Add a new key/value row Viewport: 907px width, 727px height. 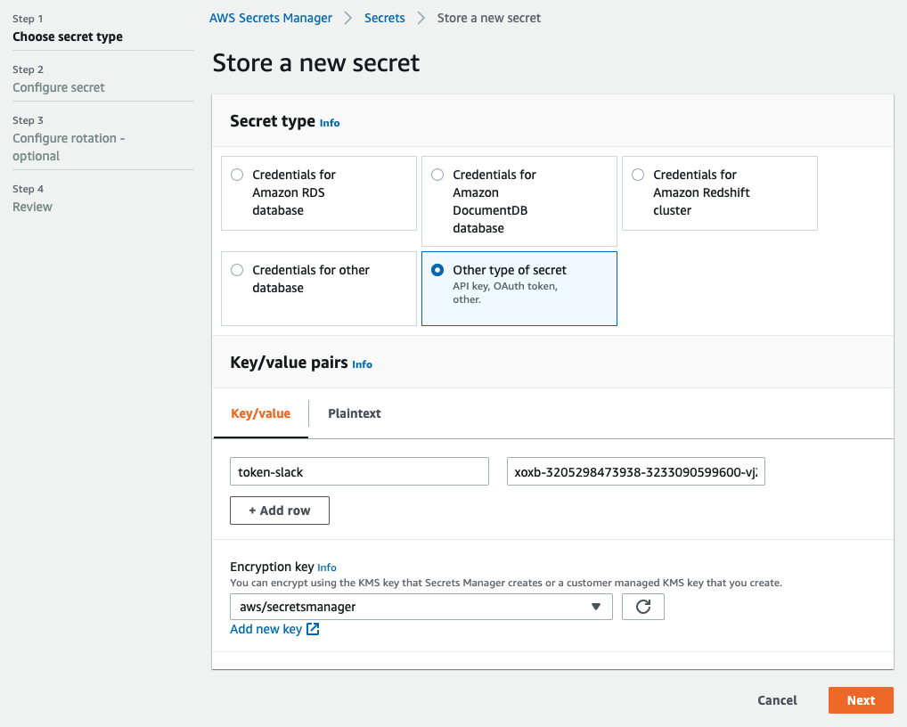tap(279, 511)
